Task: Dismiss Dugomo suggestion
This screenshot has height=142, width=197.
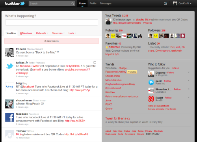Action: (188, 72)
